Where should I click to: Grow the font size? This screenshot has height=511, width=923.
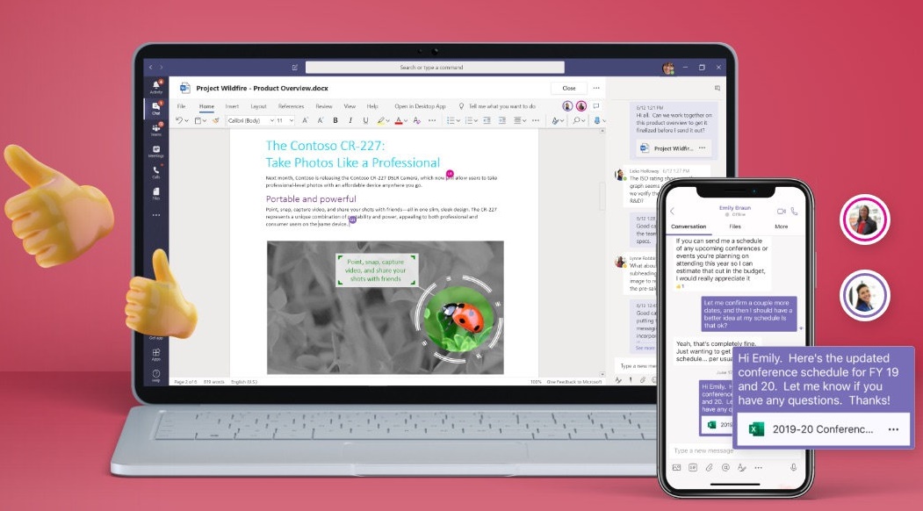pyautogui.click(x=305, y=120)
